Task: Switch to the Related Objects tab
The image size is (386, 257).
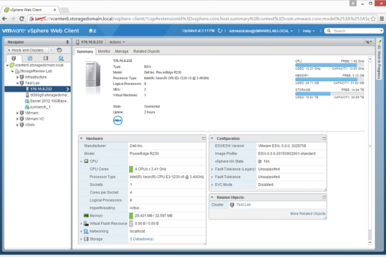Action: tap(146, 51)
